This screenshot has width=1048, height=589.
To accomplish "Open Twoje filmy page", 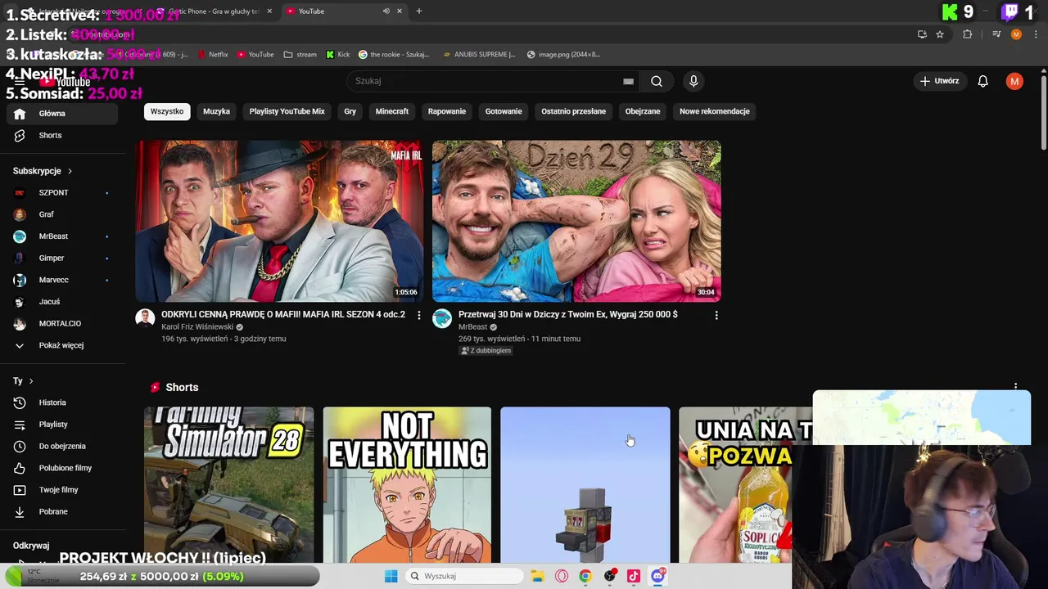I will point(62,490).
